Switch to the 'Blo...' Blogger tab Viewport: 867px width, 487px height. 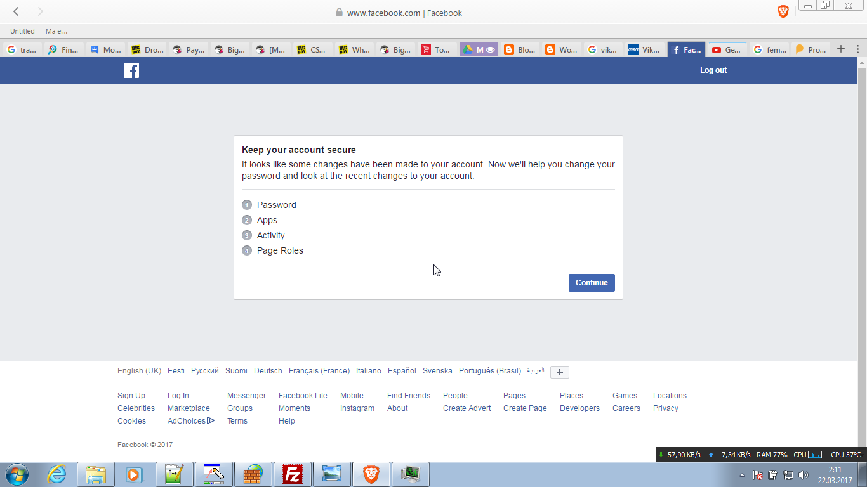(520, 49)
